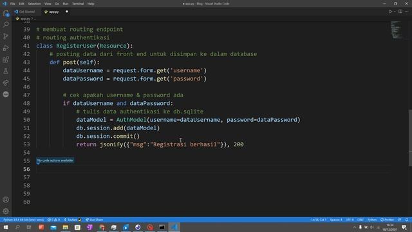412x232 pixels.
Task: Open the Help menu
Action: pyautogui.click(x=91, y=4)
